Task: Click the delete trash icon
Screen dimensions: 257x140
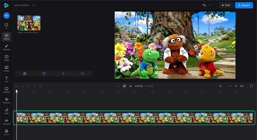Action: tap(40, 86)
